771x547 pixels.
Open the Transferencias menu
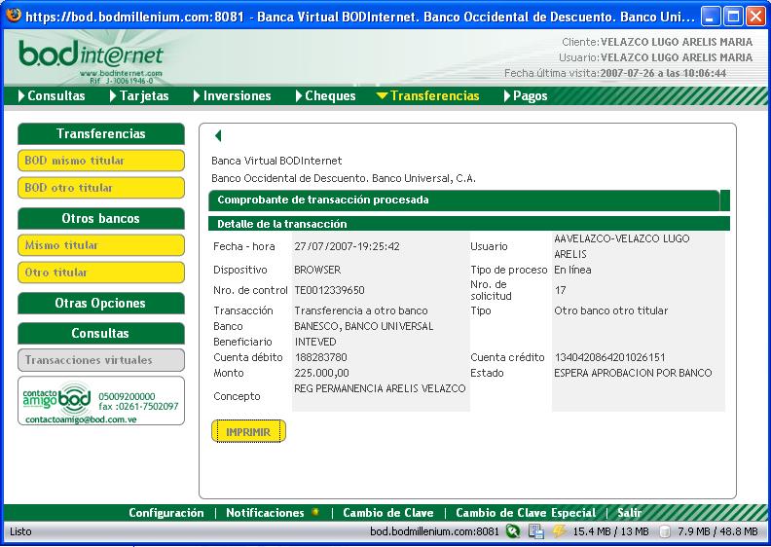[427, 95]
